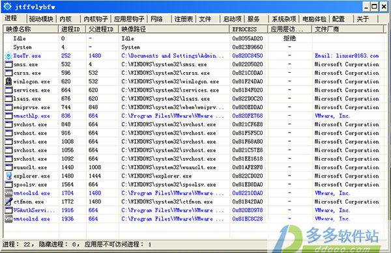The image size is (391, 253).
Task: Open the 网络 tab
Action: point(156,19)
